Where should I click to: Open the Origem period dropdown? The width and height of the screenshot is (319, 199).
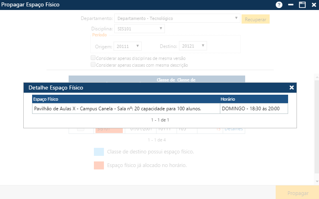click(138, 46)
